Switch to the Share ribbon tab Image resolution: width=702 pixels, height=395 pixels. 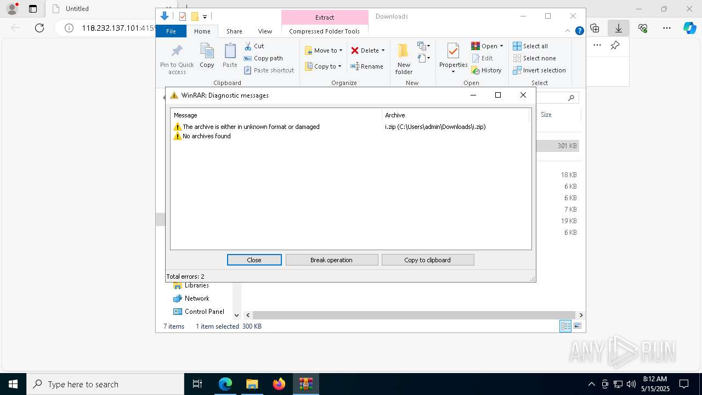pyautogui.click(x=234, y=31)
